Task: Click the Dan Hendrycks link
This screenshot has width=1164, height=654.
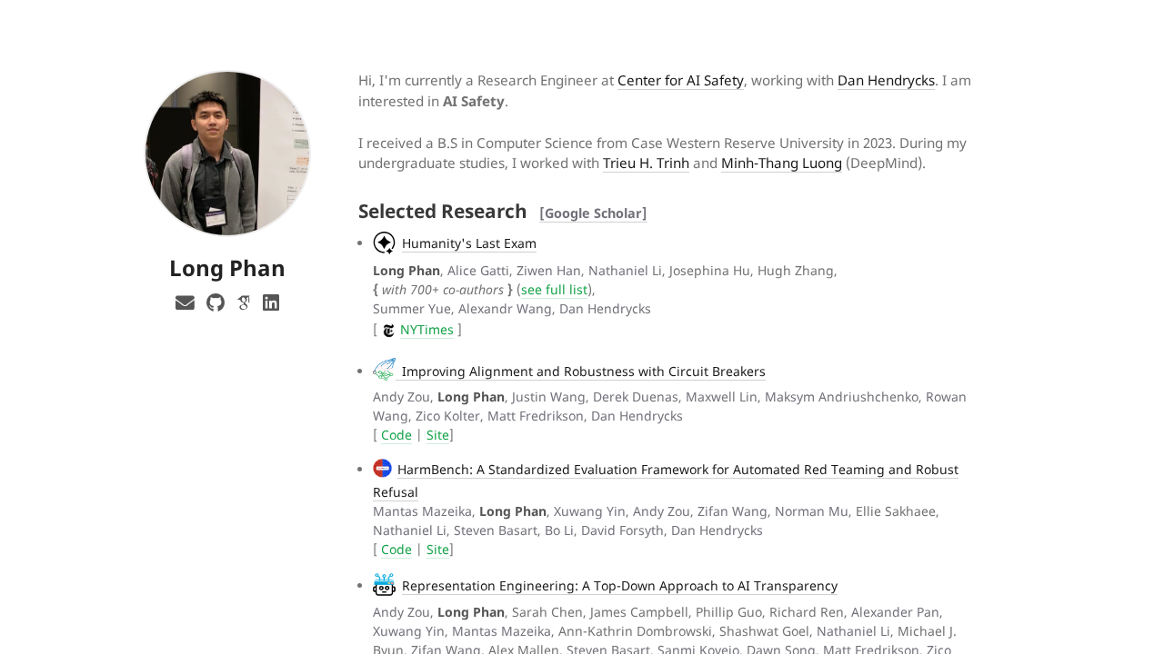Action: (x=886, y=80)
